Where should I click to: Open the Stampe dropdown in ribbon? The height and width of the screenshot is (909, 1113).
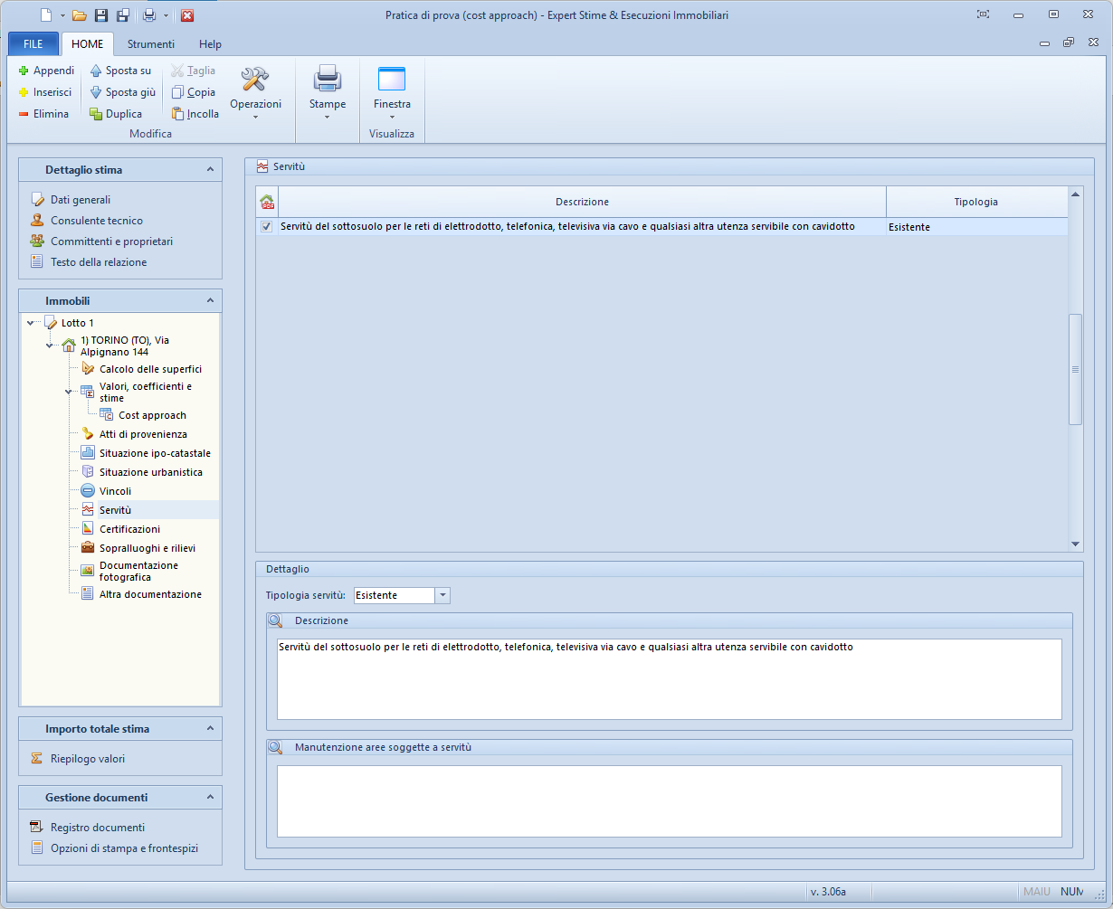(328, 92)
